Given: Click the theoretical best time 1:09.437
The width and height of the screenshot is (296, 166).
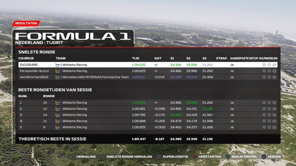Looking at the screenshot, I should click(139, 139).
